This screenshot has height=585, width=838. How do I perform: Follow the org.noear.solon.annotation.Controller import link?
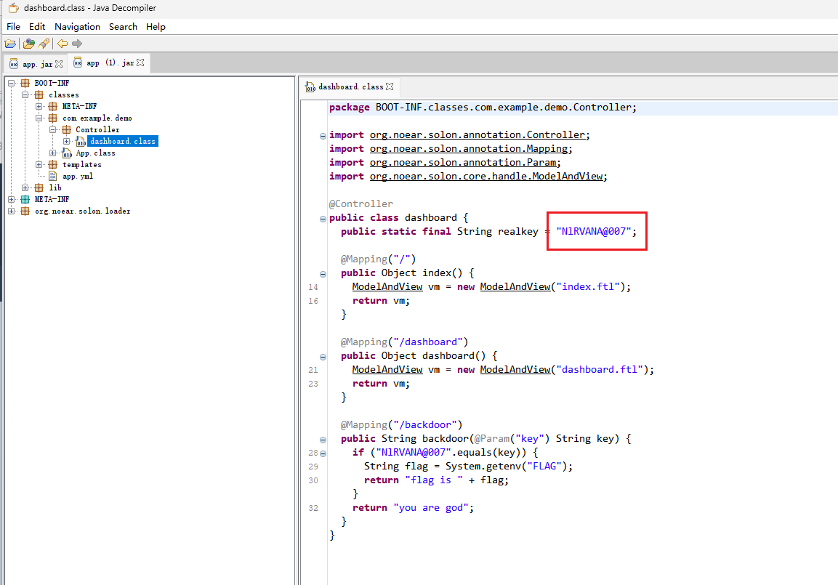coord(478,135)
